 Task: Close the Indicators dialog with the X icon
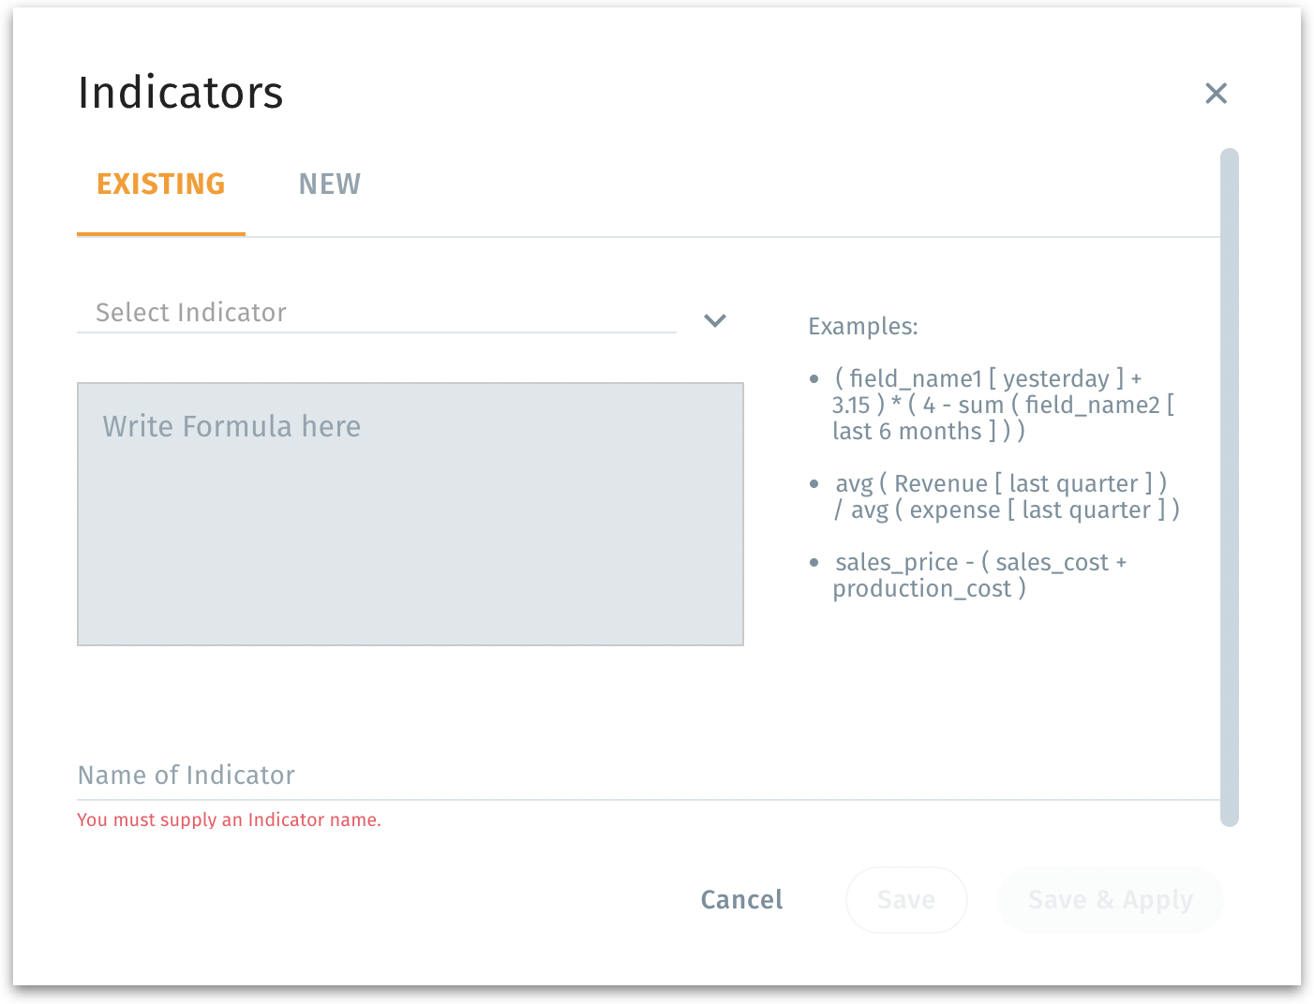click(x=1216, y=93)
